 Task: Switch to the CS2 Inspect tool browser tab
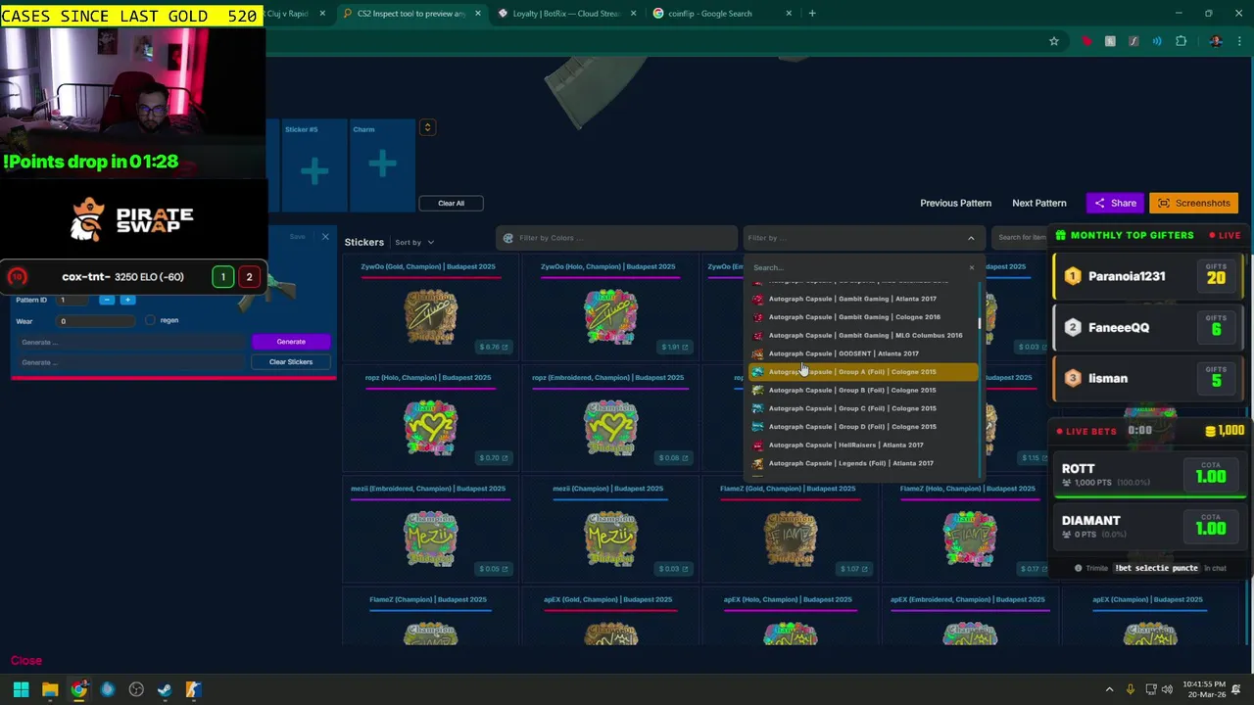click(x=411, y=14)
